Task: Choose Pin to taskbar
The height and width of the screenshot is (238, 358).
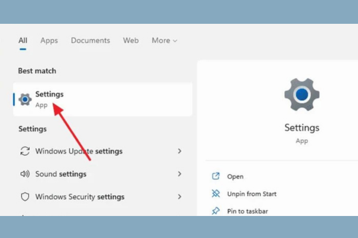Action: pyautogui.click(x=248, y=211)
